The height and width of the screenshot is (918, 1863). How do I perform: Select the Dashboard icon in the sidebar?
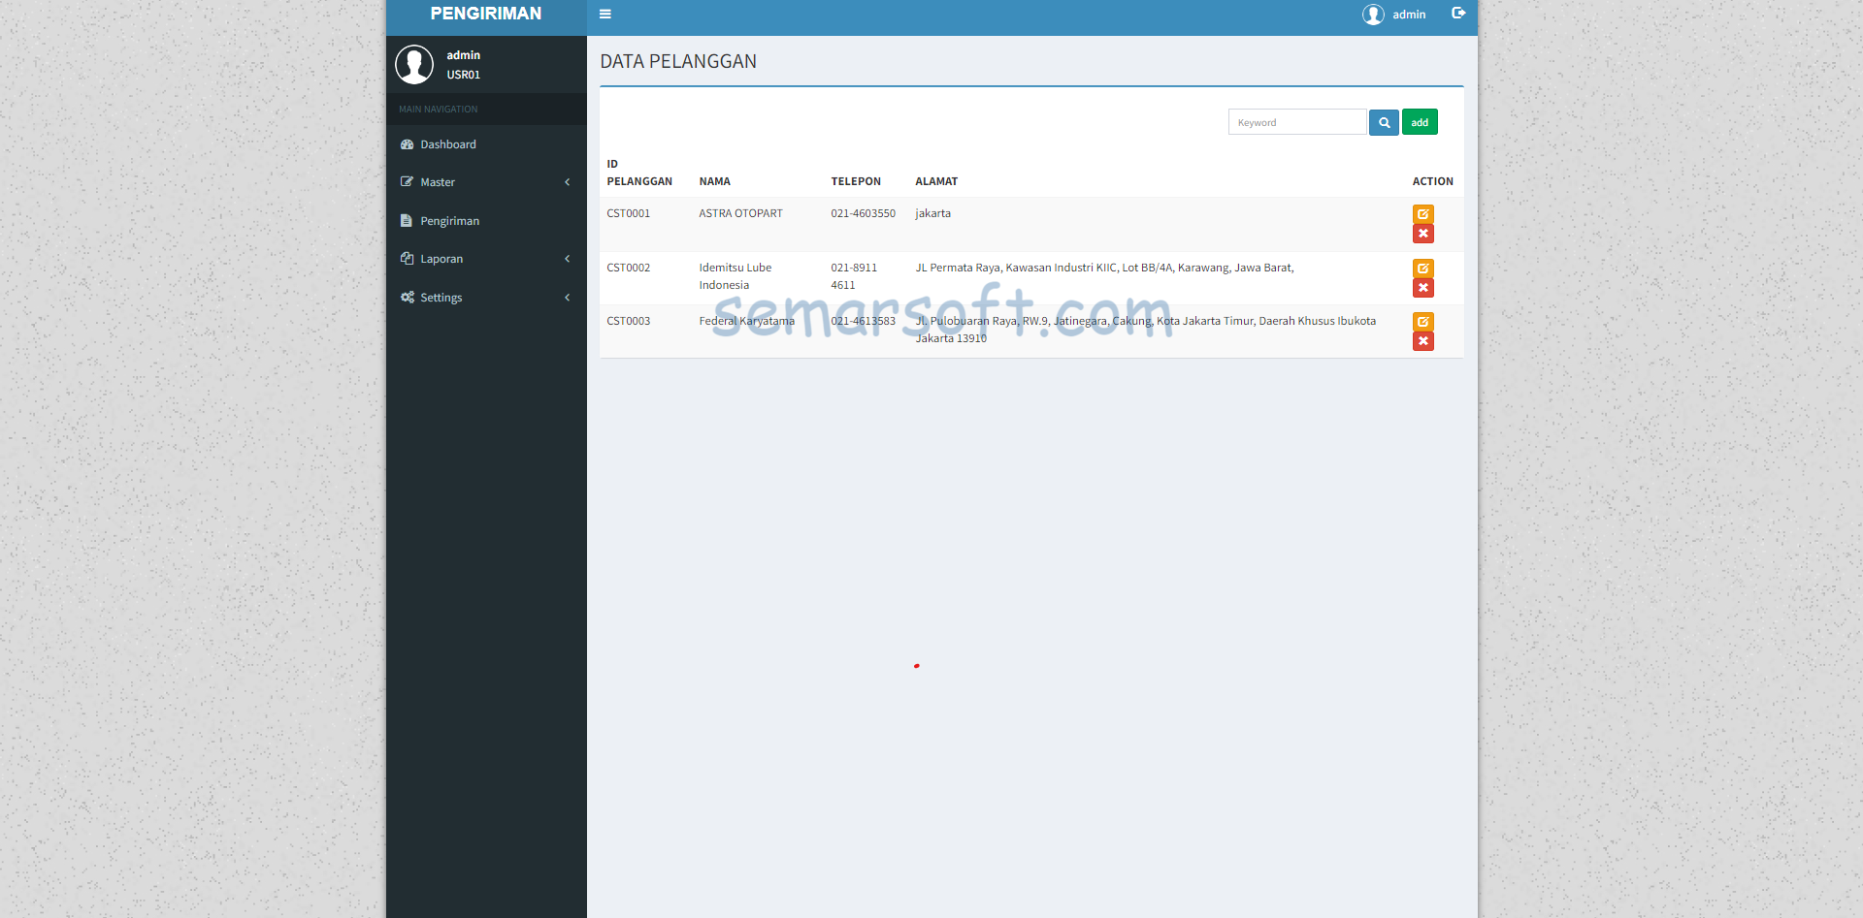click(408, 143)
